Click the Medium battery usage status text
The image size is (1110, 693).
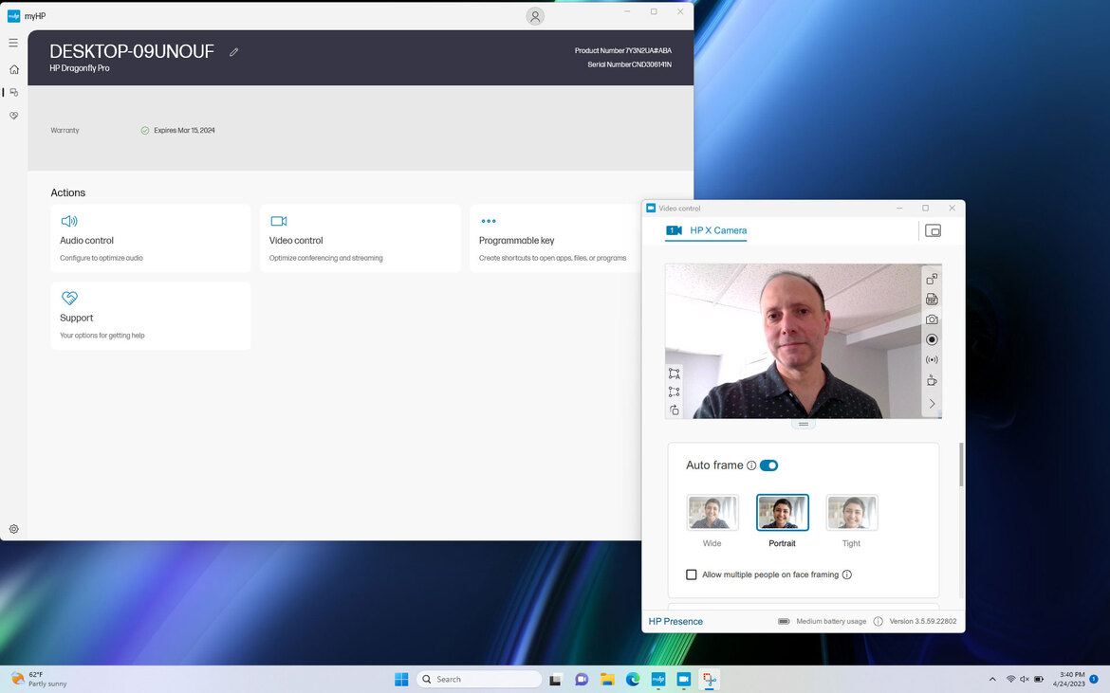point(831,622)
